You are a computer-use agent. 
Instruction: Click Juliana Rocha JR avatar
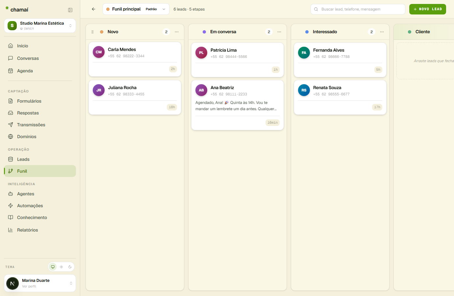click(x=99, y=90)
